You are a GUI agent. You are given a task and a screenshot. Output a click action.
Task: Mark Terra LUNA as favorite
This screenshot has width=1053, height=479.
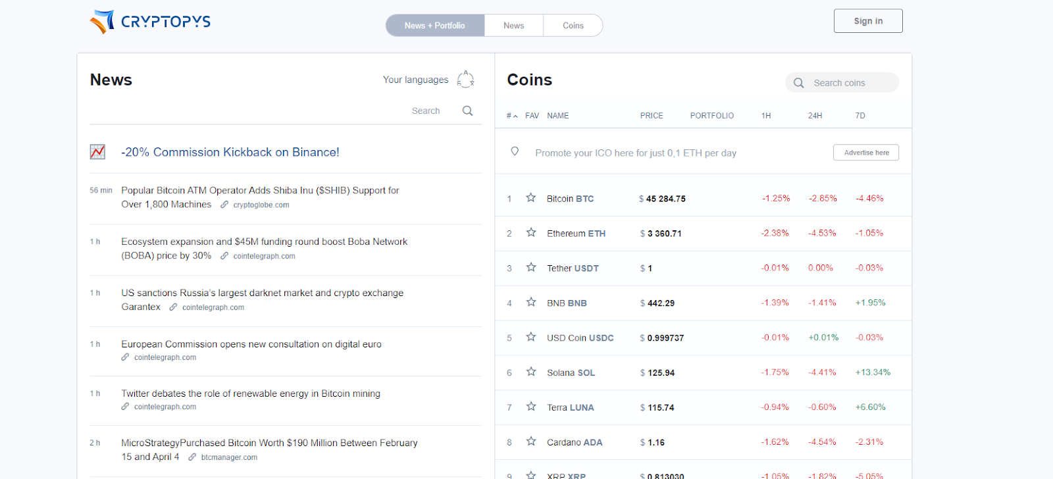pyautogui.click(x=530, y=407)
